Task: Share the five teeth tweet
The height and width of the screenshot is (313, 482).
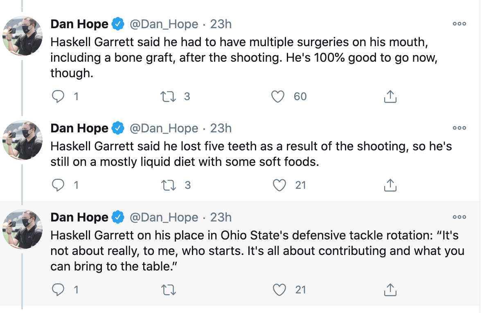Action: [390, 185]
